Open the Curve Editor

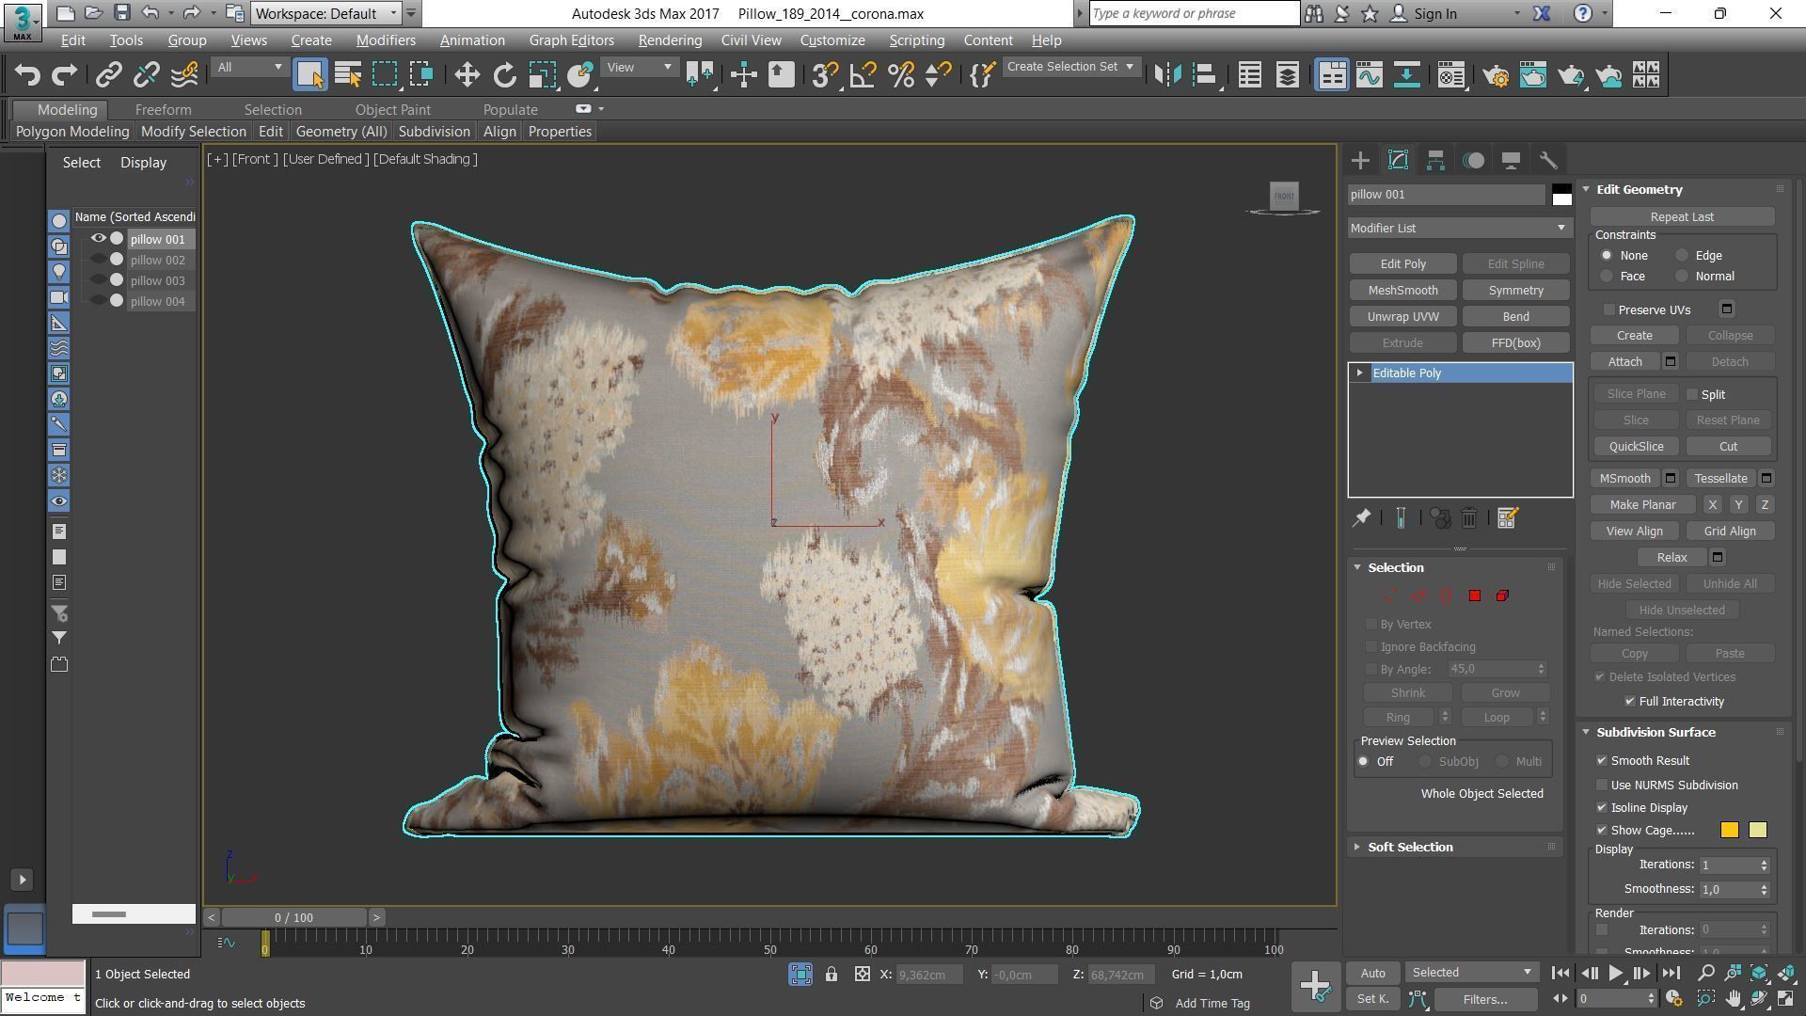(x=1369, y=75)
